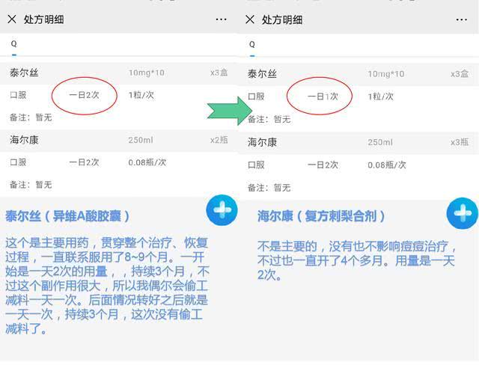This screenshot has height=368, width=479.
Task: Click 1粒/次 dosage on the right
Action: click(x=381, y=96)
